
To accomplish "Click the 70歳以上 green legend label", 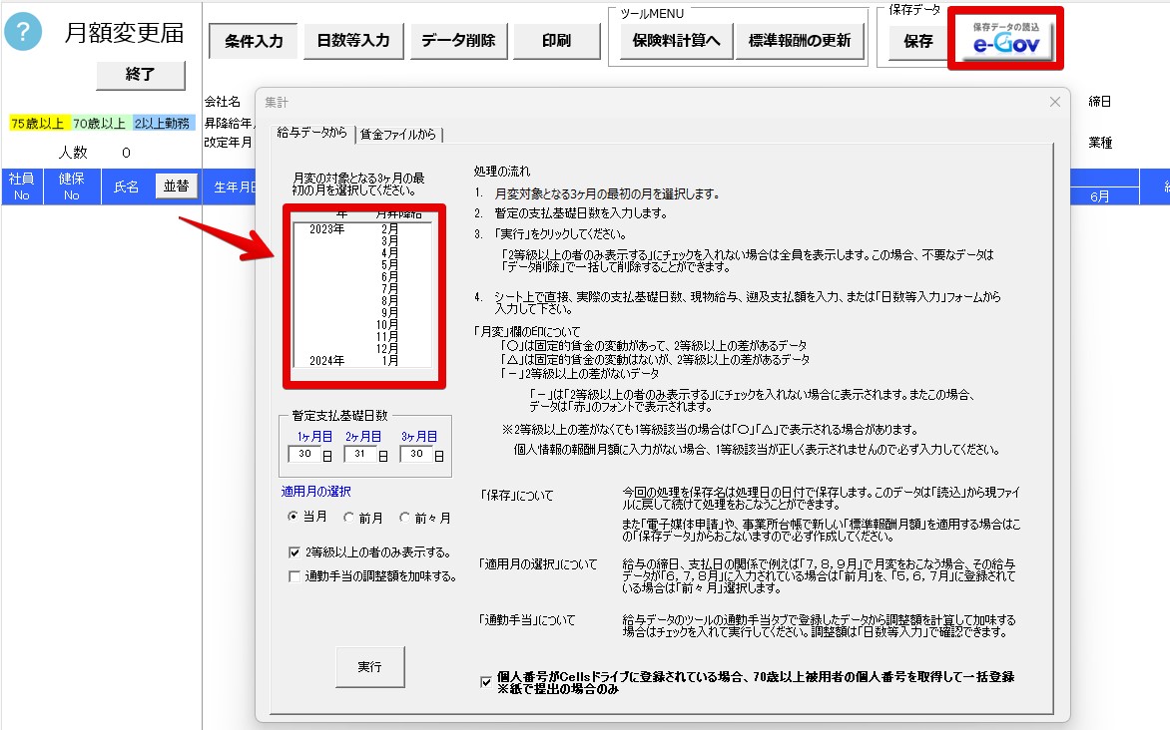I will point(99,123).
